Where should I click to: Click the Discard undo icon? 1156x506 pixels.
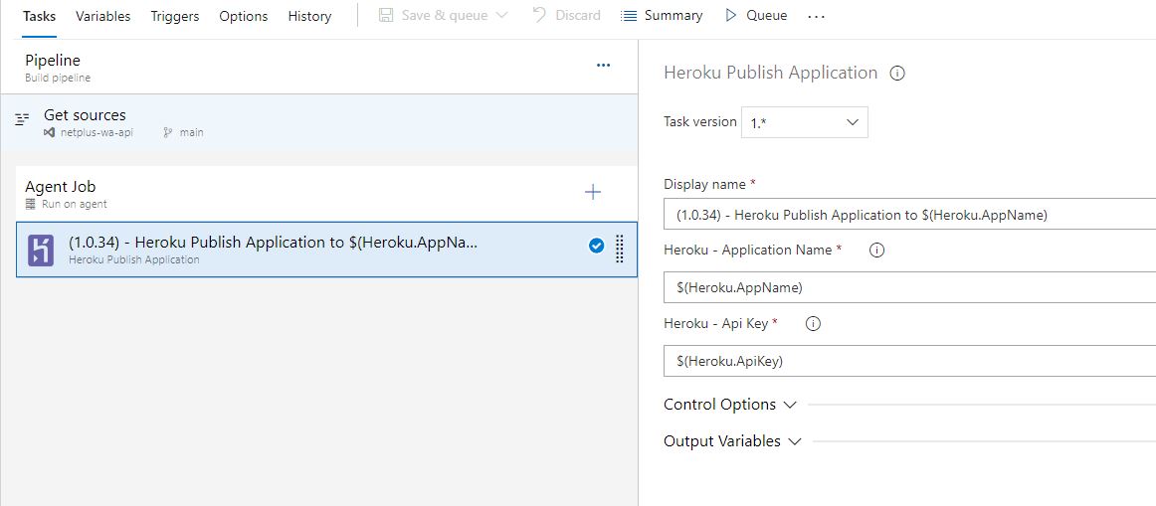[x=539, y=15]
